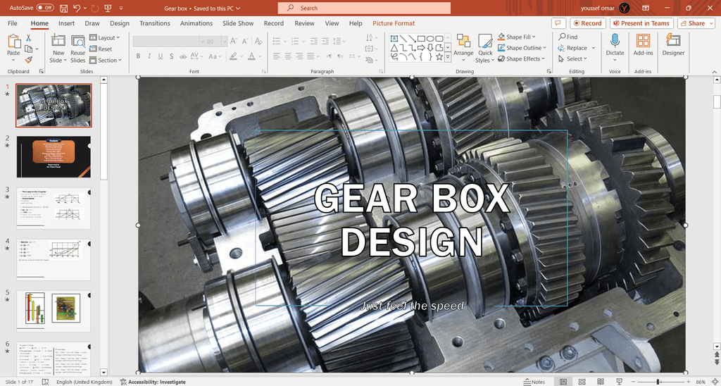Click Accessibility: Investigate status
Image resolution: width=721 pixels, height=386 pixels.
[x=153, y=382]
